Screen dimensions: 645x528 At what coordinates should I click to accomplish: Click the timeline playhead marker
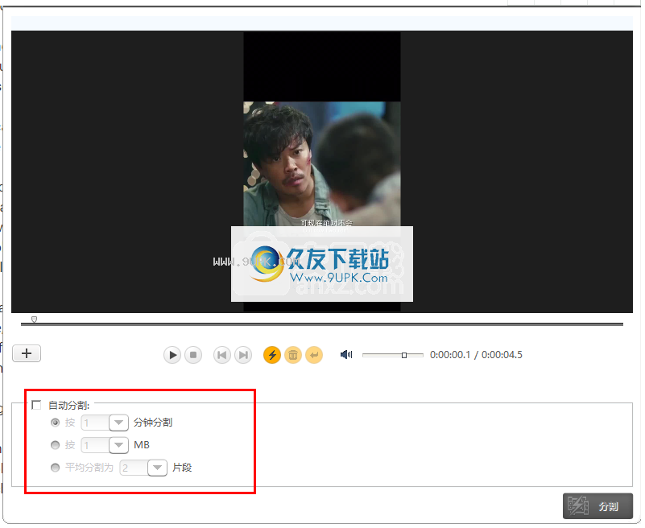[34, 319]
